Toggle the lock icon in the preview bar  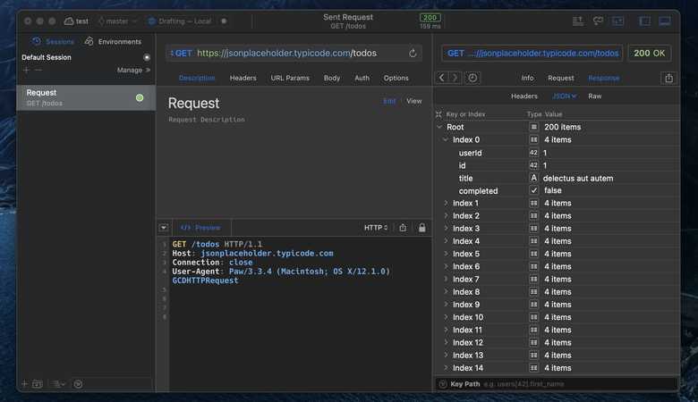coord(421,228)
